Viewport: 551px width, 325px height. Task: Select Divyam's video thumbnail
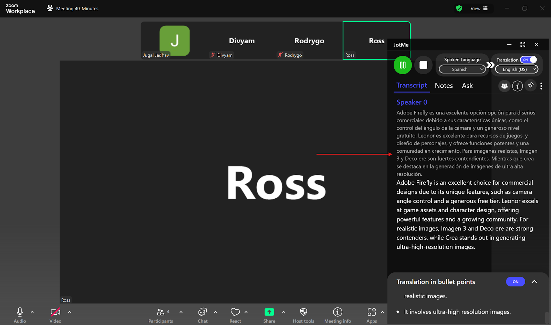coord(242,41)
